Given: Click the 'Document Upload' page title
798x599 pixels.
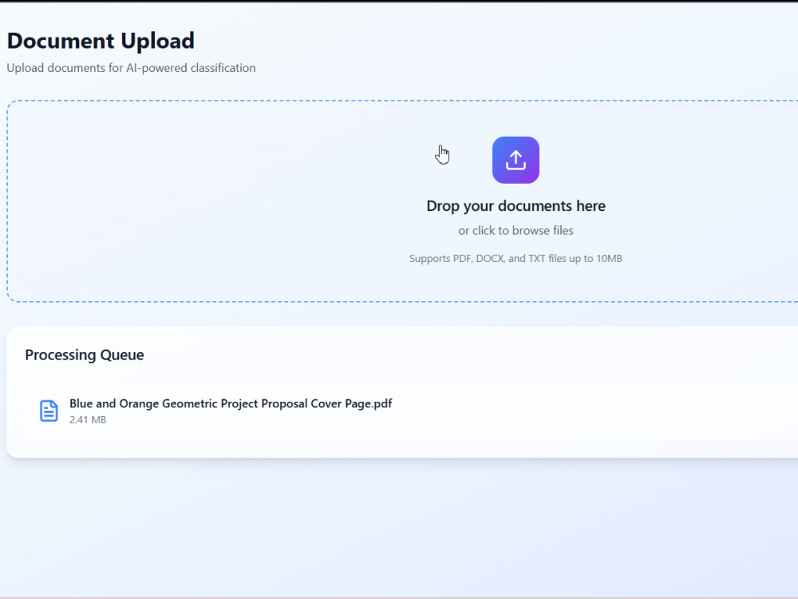Looking at the screenshot, I should pyautogui.click(x=101, y=41).
